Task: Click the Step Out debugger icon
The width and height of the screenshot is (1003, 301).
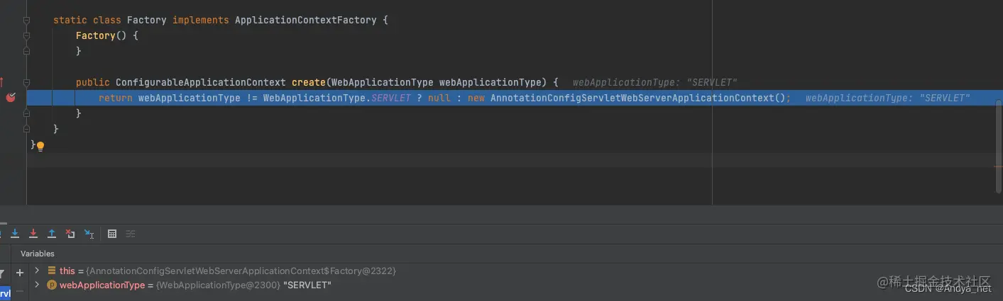Action: pos(51,234)
